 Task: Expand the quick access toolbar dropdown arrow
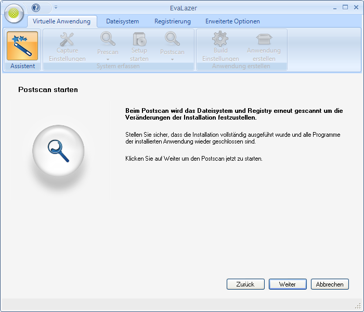pyautogui.click(x=56, y=8)
